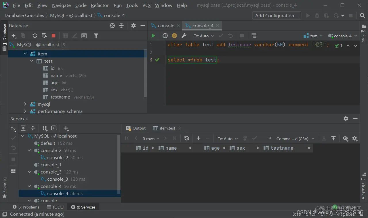Image resolution: width=368 pixels, height=218 pixels.
Task: Open the console_4 session dropdown
Action: (x=342, y=36)
